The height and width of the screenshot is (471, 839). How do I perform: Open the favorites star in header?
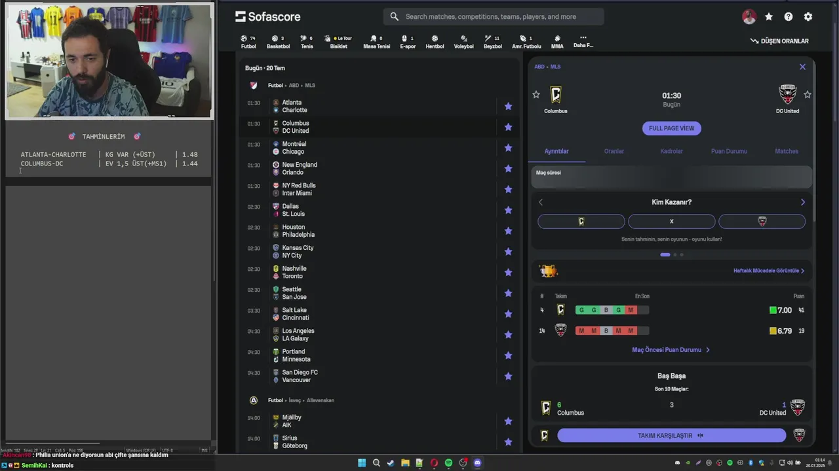(x=769, y=17)
